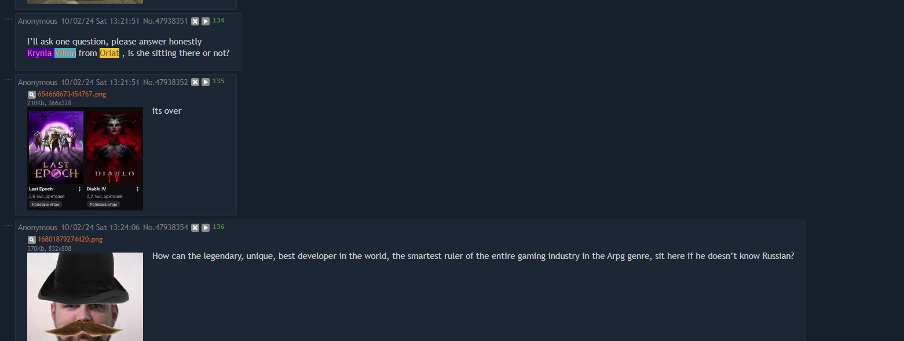Hide post No.47938352 with its X icon

pos(195,83)
